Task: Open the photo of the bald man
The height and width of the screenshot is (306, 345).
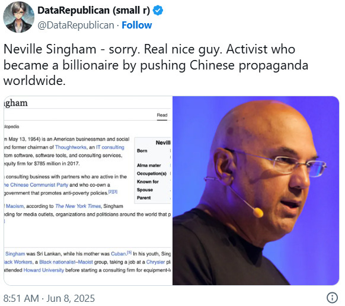Action: tap(255, 191)
